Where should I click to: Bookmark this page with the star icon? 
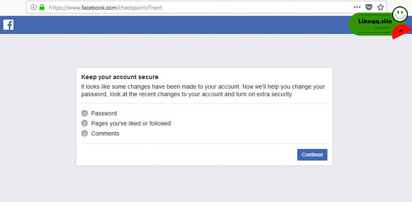point(381,7)
